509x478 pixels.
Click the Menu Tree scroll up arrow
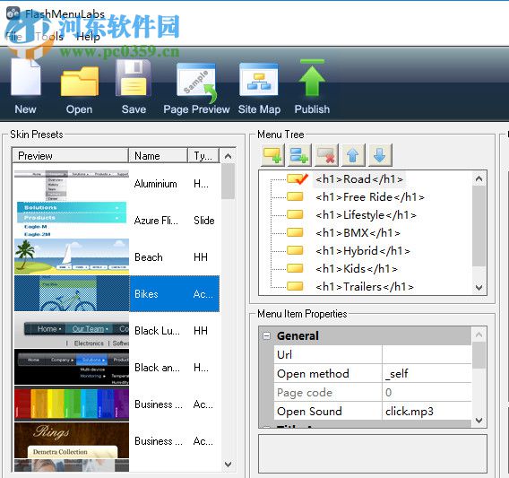(x=479, y=178)
